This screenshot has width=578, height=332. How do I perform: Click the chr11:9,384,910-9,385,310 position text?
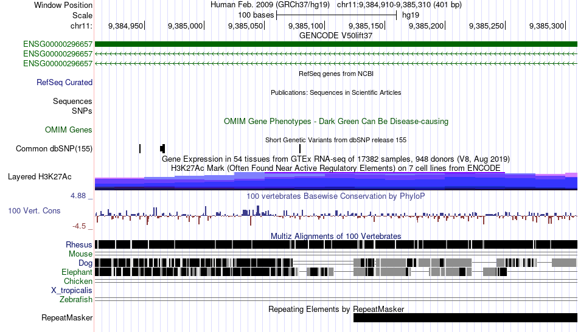[399, 5]
